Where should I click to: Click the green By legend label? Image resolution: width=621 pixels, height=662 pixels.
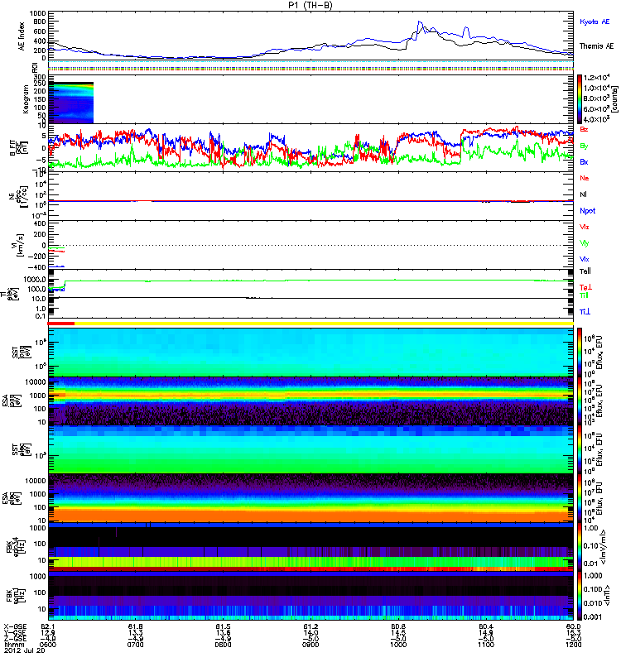(x=584, y=146)
